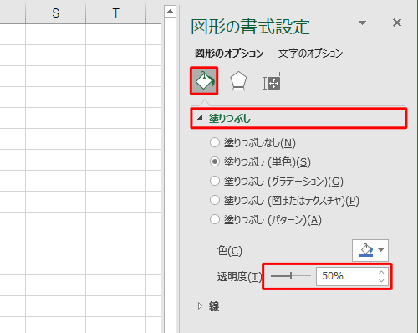Click the 透明度(T) label

[240, 276]
